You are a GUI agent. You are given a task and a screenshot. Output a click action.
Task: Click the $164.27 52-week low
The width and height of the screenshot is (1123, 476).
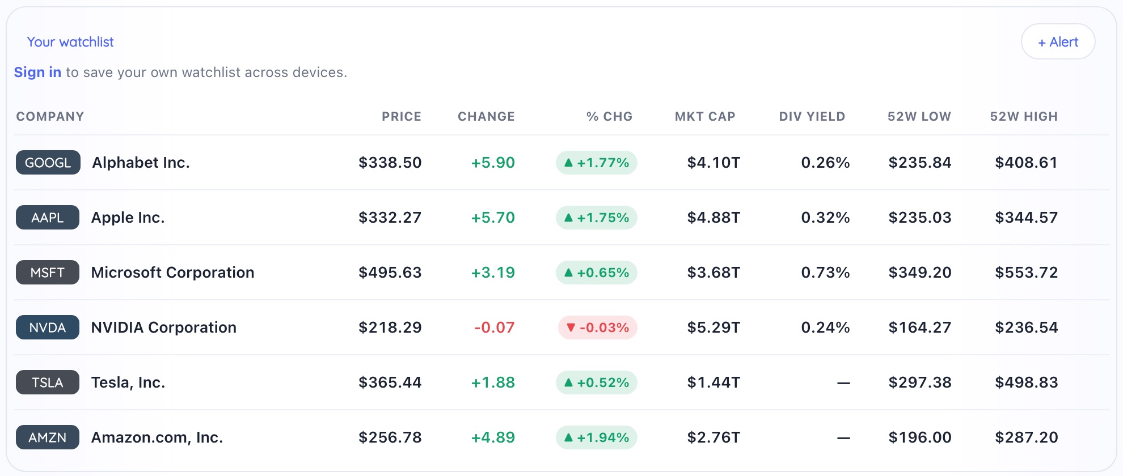(920, 328)
